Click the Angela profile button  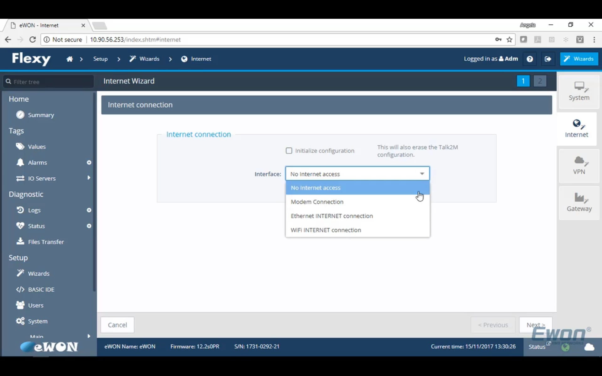click(527, 25)
